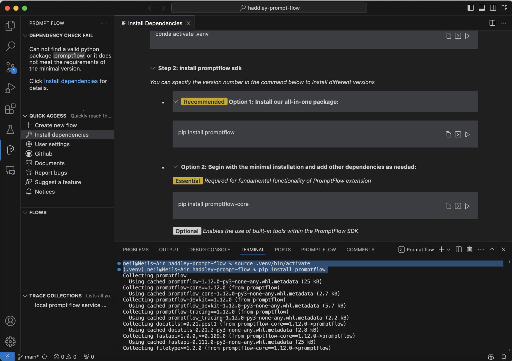Open the new terminal launch profile dropdown
The width and height of the screenshot is (512, 361).
[449, 249]
